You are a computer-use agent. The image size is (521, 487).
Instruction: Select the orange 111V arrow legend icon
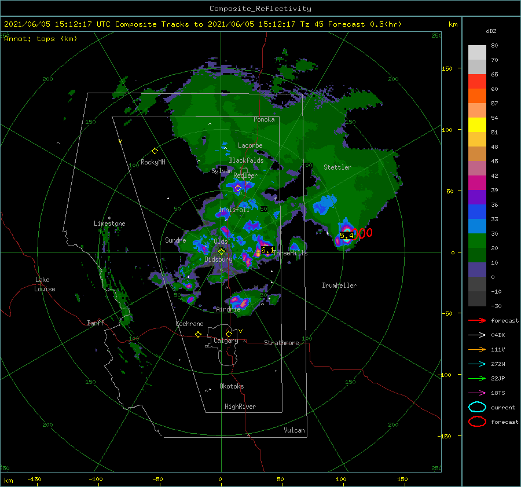[477, 349]
